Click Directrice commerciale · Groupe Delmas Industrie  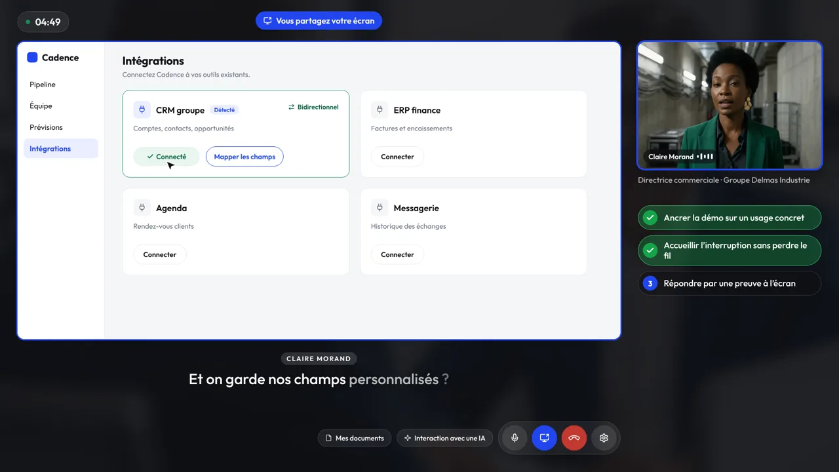[x=724, y=180]
